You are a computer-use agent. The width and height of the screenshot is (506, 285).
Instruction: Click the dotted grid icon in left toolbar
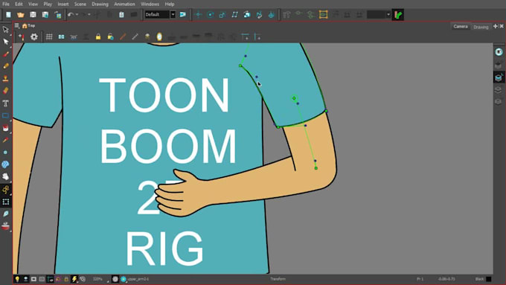tap(5, 202)
